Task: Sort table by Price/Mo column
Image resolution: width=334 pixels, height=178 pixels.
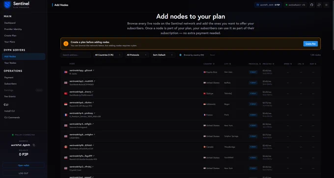Action: point(268,64)
